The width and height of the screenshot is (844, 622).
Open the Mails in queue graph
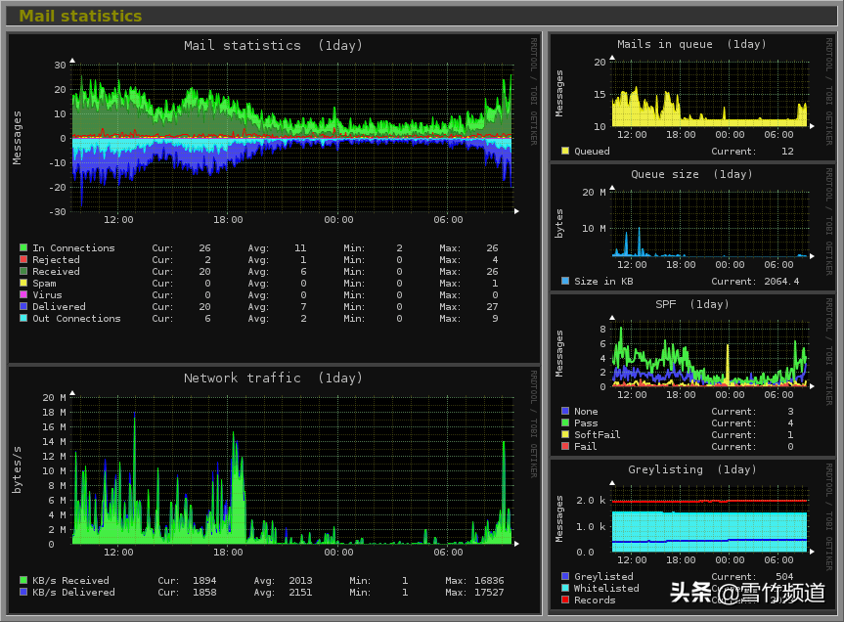coord(709,94)
